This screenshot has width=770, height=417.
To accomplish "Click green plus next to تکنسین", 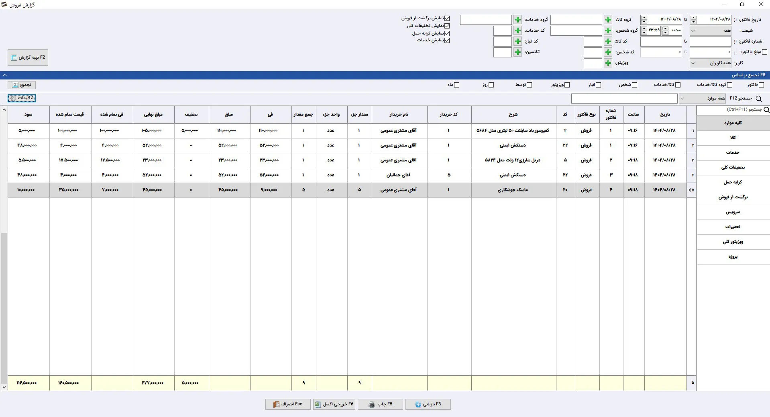I will point(517,52).
